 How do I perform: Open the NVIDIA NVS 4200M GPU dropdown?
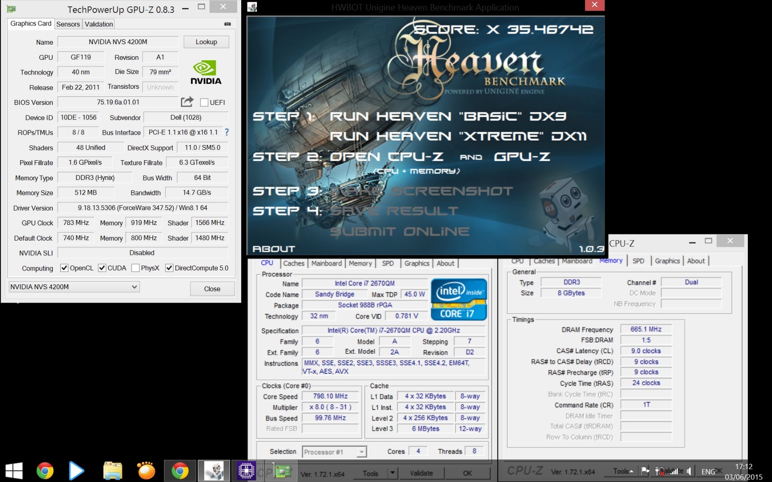coord(74,287)
